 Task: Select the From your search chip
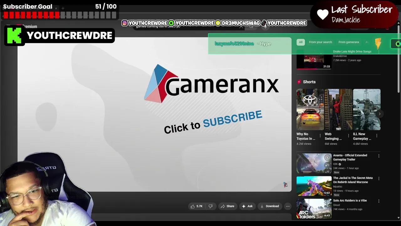pyautogui.click(x=320, y=42)
